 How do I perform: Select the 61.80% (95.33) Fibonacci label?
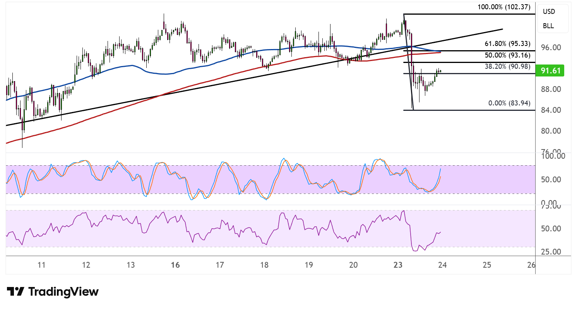coord(507,44)
